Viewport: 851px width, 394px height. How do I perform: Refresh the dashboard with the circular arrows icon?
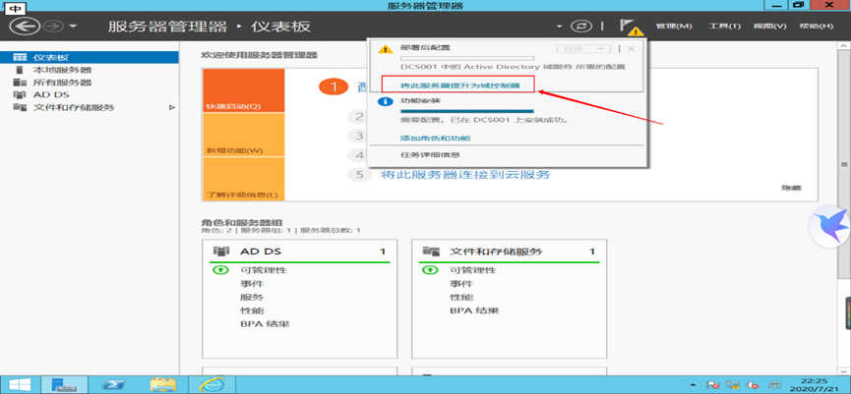[580, 26]
